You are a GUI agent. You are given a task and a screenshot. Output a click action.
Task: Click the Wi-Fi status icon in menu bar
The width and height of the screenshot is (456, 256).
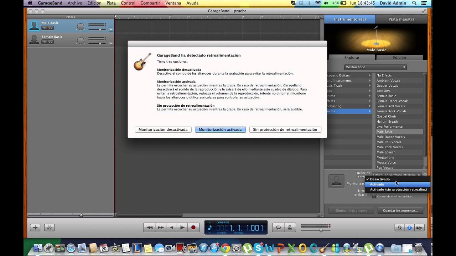[x=317, y=3]
